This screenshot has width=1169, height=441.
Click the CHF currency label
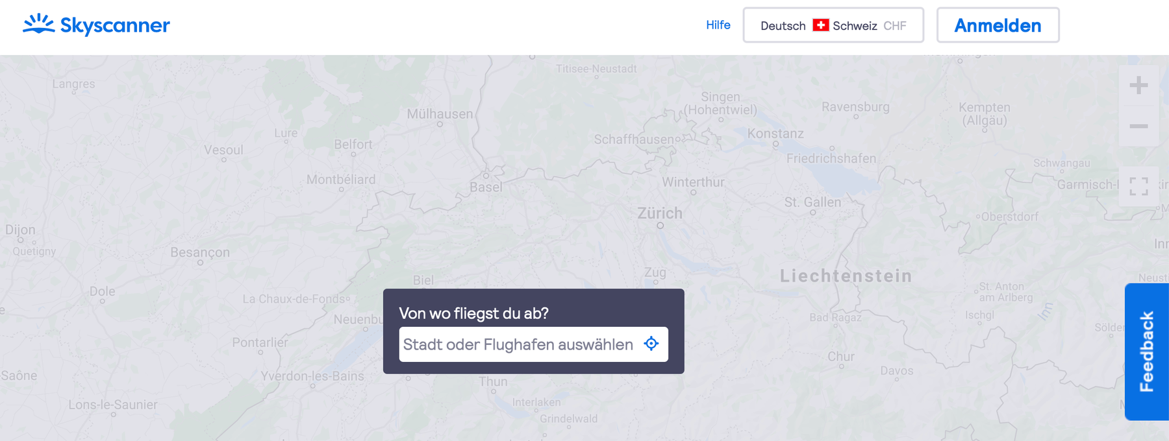click(x=894, y=26)
